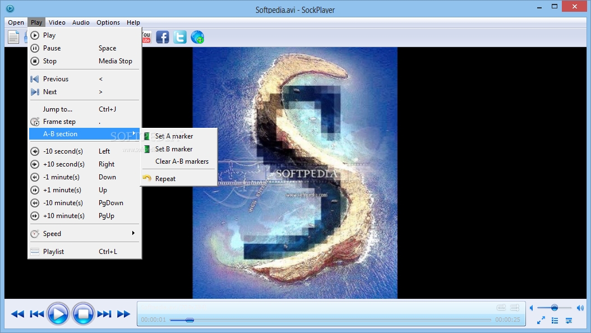Select +10 minute(s) menu entry
This screenshot has width=591, height=333.
pos(85,216)
